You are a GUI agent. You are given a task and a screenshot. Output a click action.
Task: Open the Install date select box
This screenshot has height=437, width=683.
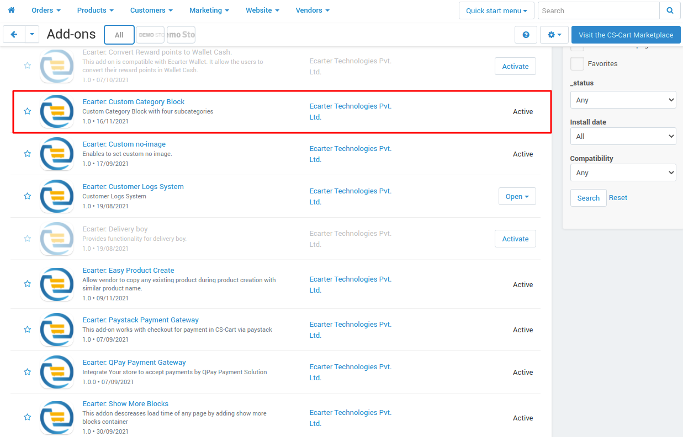tap(623, 136)
